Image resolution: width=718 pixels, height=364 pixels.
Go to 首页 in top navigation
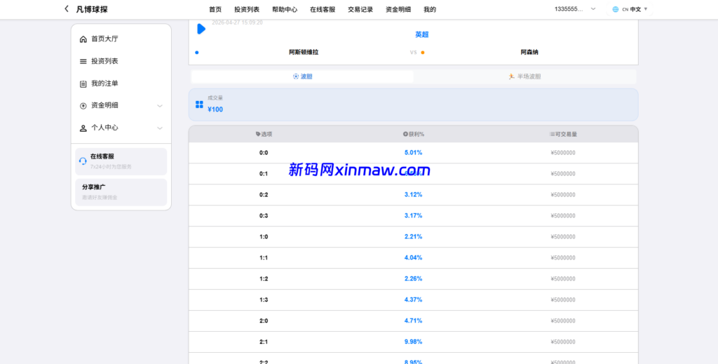pos(215,9)
